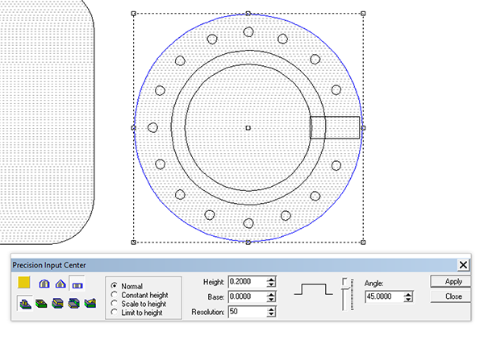Decrease Height with the down arrow
This screenshot has width=484, height=344.
click(x=271, y=284)
